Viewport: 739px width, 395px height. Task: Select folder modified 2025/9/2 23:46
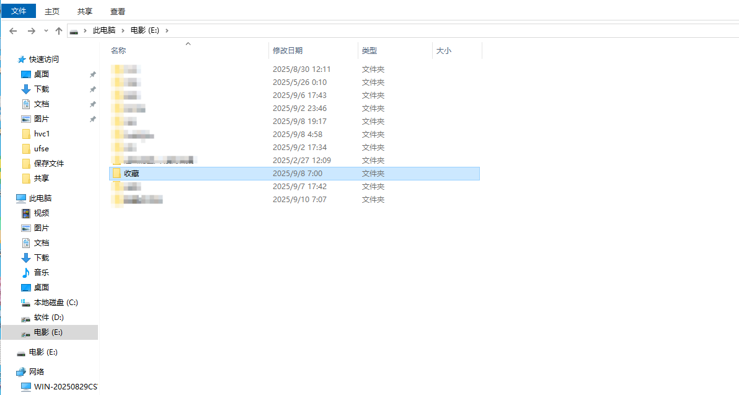[294, 109]
